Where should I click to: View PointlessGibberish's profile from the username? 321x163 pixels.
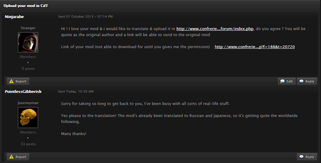point(23,92)
